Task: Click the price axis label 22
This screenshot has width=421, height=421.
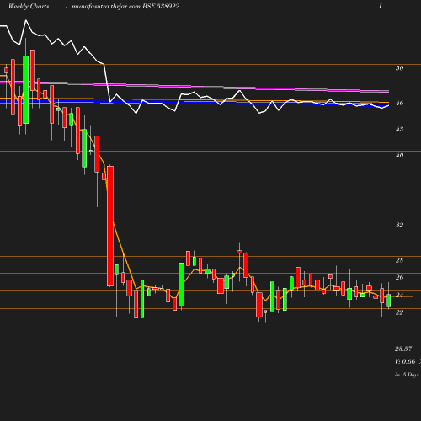Action: (399, 312)
